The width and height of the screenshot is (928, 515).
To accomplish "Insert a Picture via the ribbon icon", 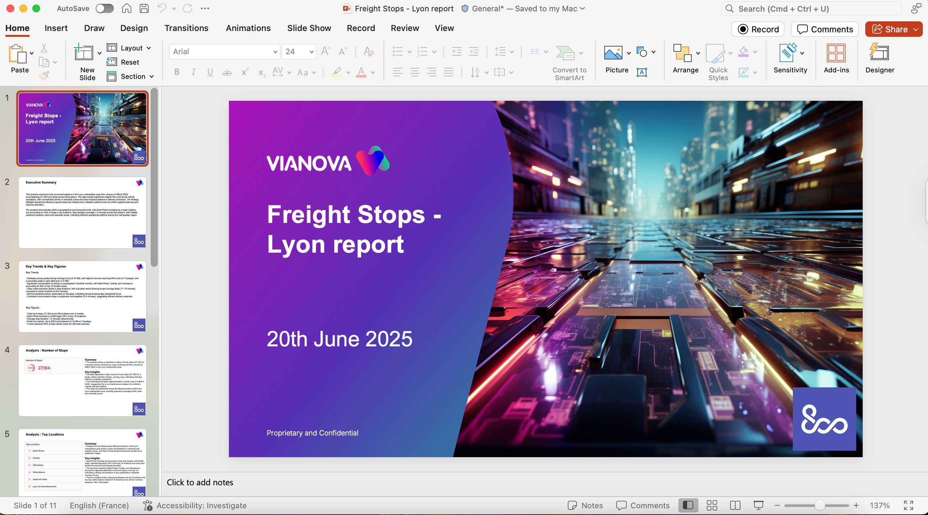I will coord(613,53).
